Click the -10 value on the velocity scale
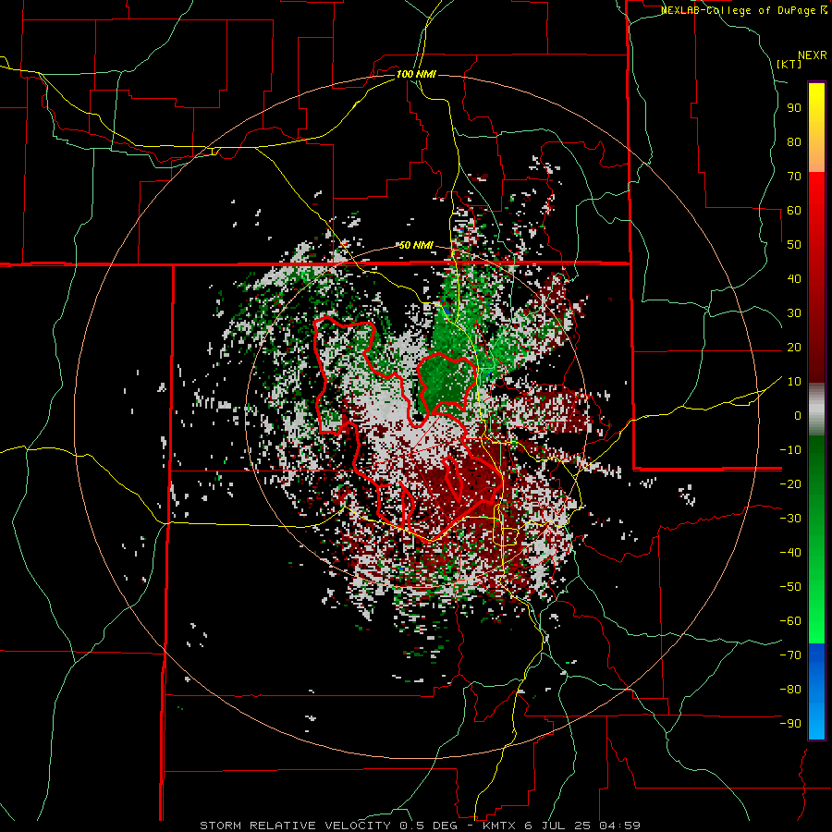 [790, 450]
